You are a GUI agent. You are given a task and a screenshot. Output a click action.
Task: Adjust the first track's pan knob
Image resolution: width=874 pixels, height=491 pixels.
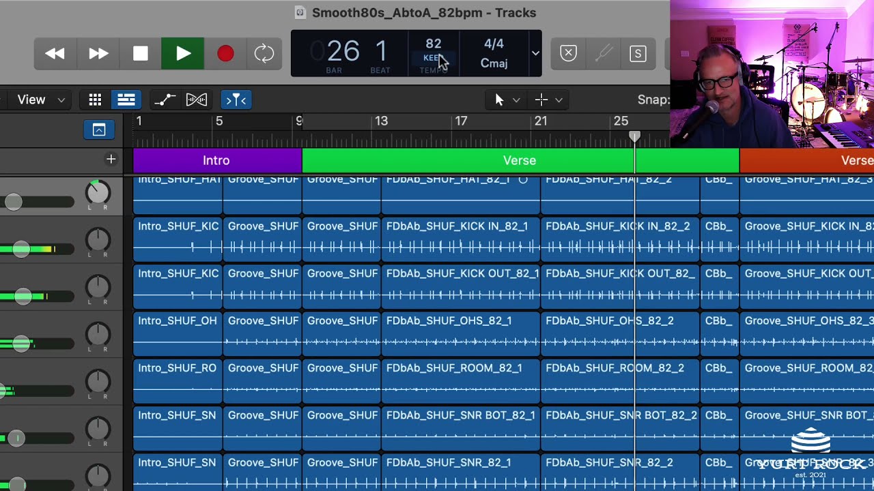pyautogui.click(x=98, y=193)
